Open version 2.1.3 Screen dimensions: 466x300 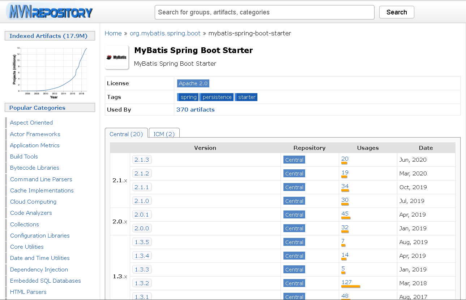pos(142,160)
